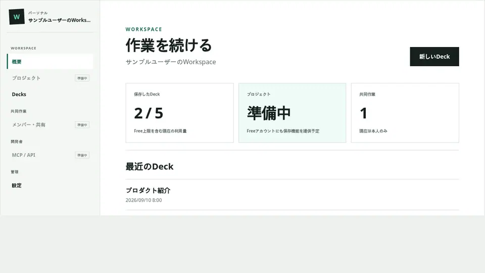Click the 準備中 badge next to MCP / API
This screenshot has height=273, width=485.
coord(82,155)
